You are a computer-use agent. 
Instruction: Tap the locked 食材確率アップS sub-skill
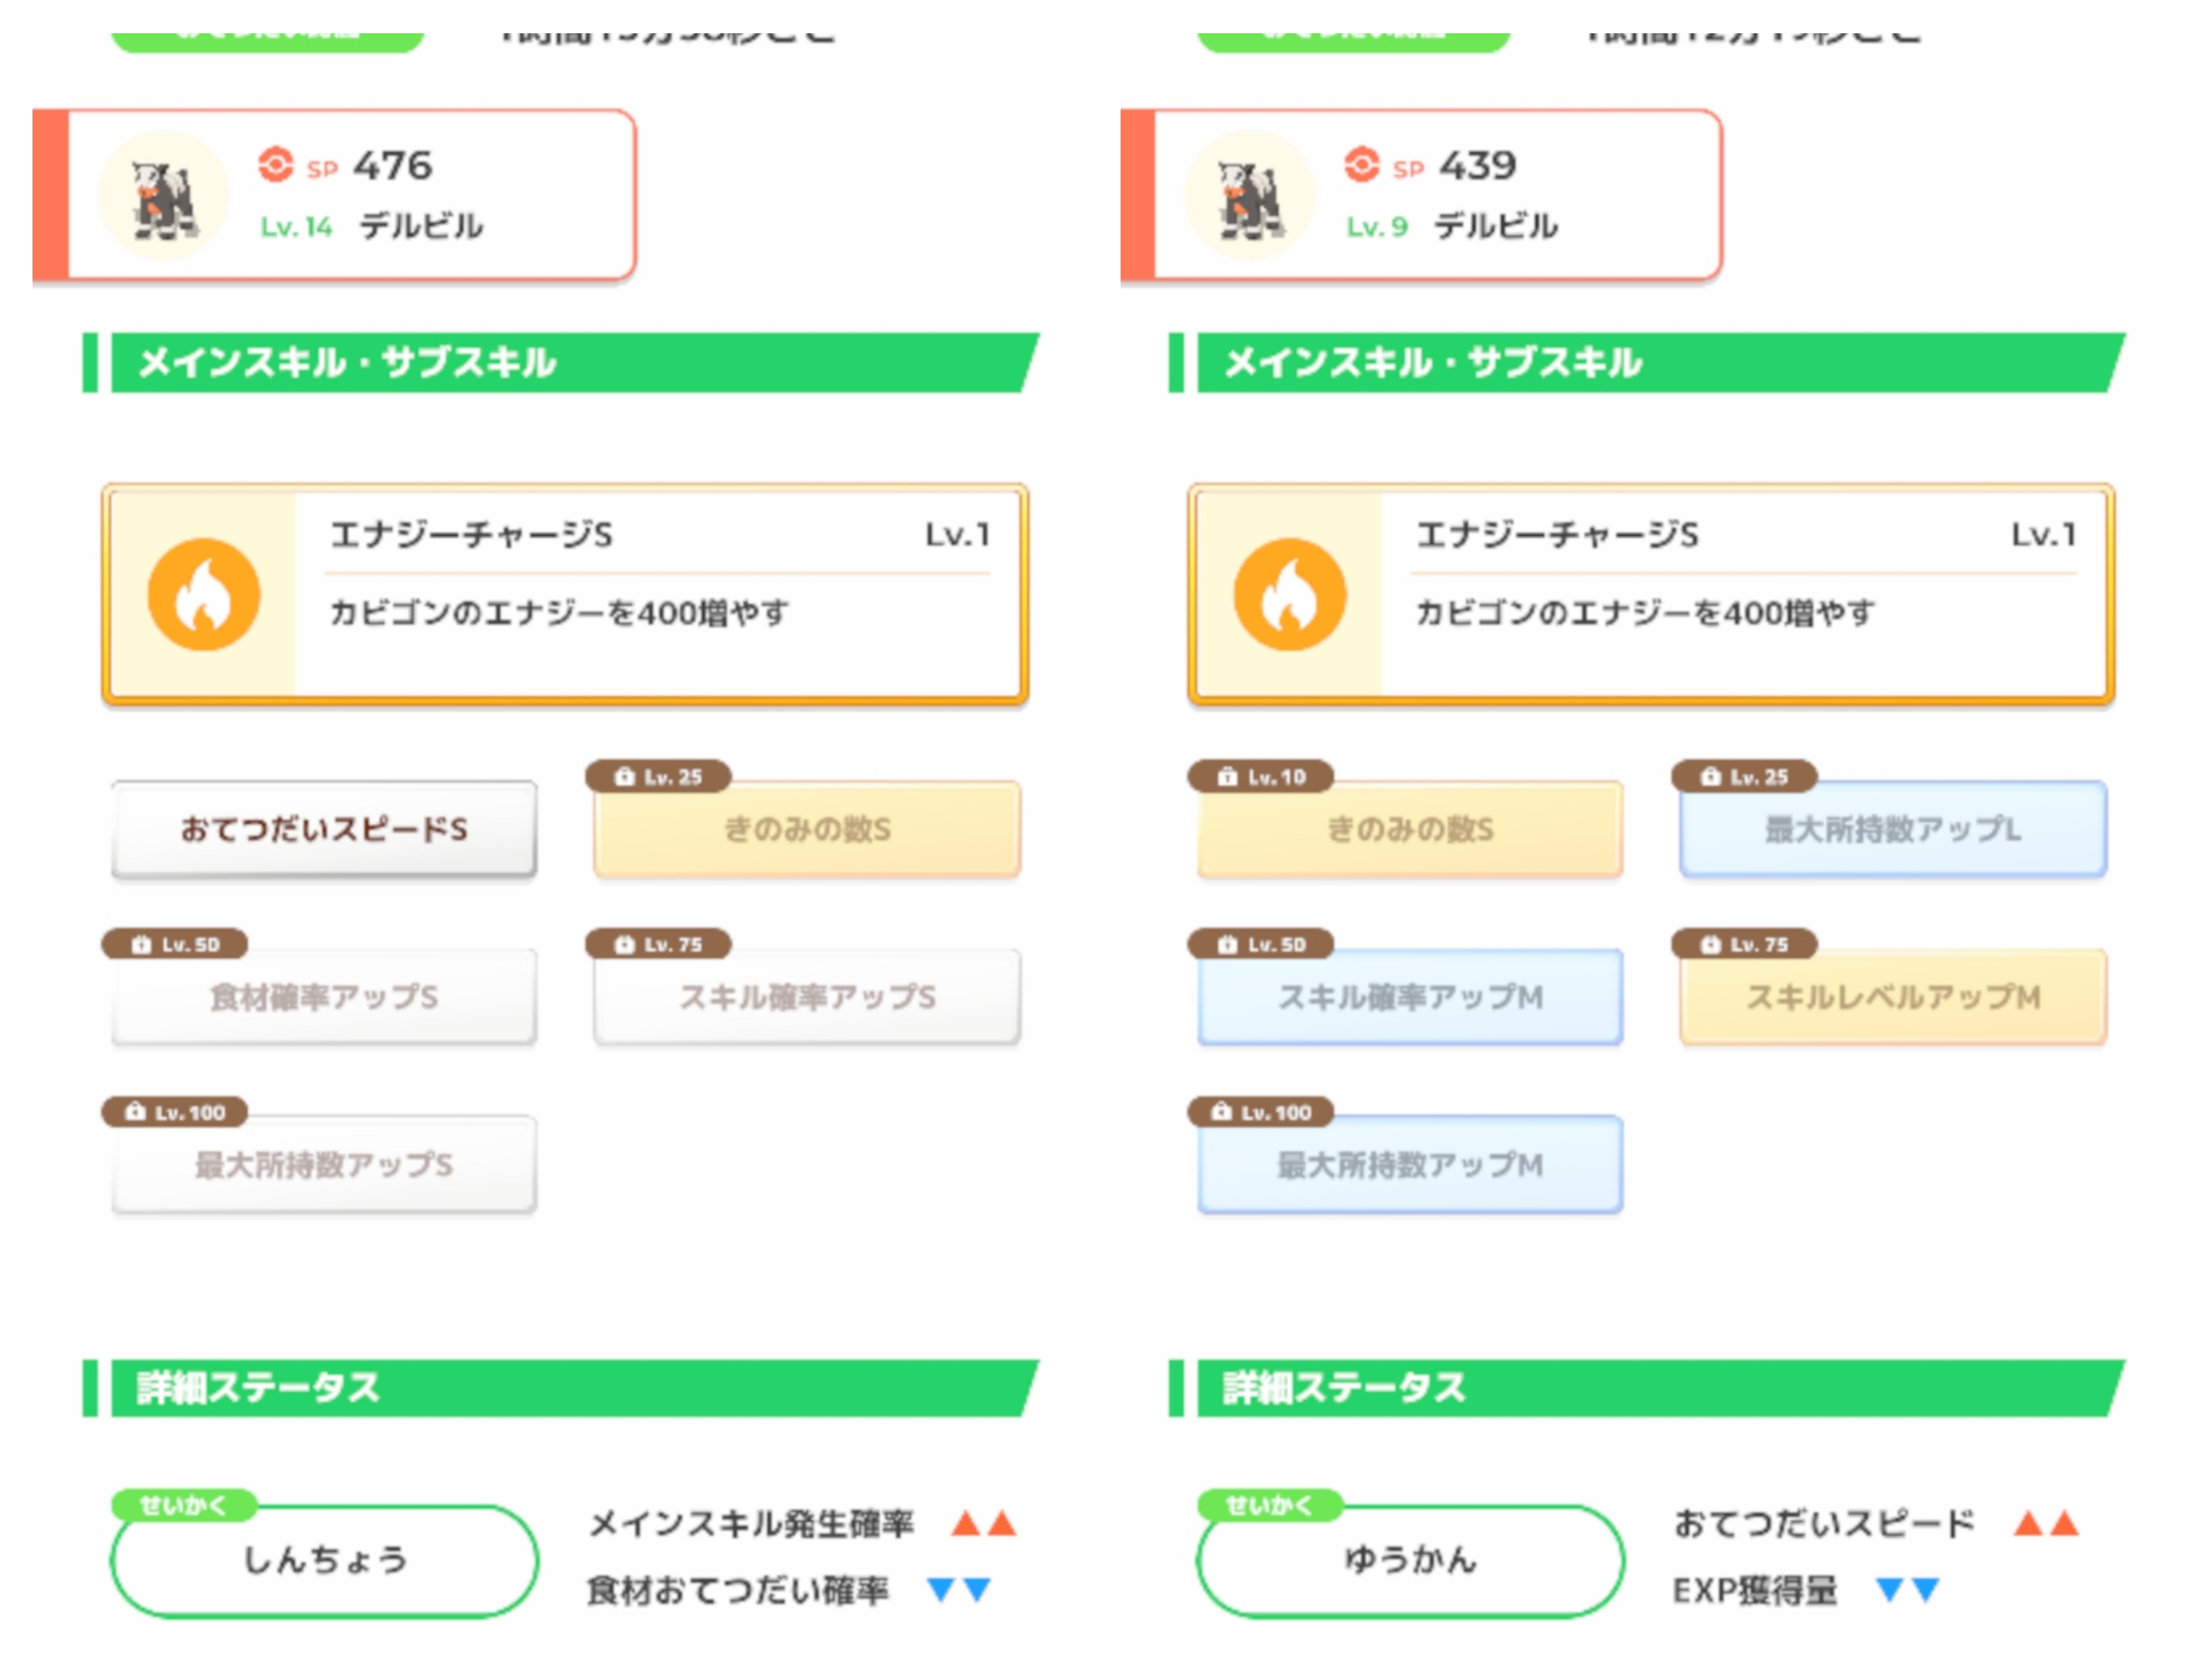pos(324,997)
